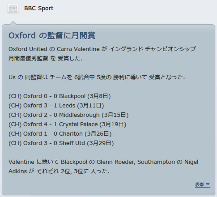Select Oxford United in the first paragraph
Screen dimensions: 217x197
[28, 49]
